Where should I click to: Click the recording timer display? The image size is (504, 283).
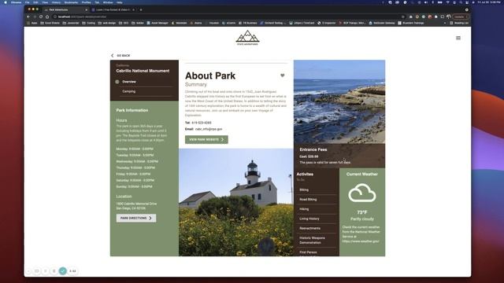(72, 271)
